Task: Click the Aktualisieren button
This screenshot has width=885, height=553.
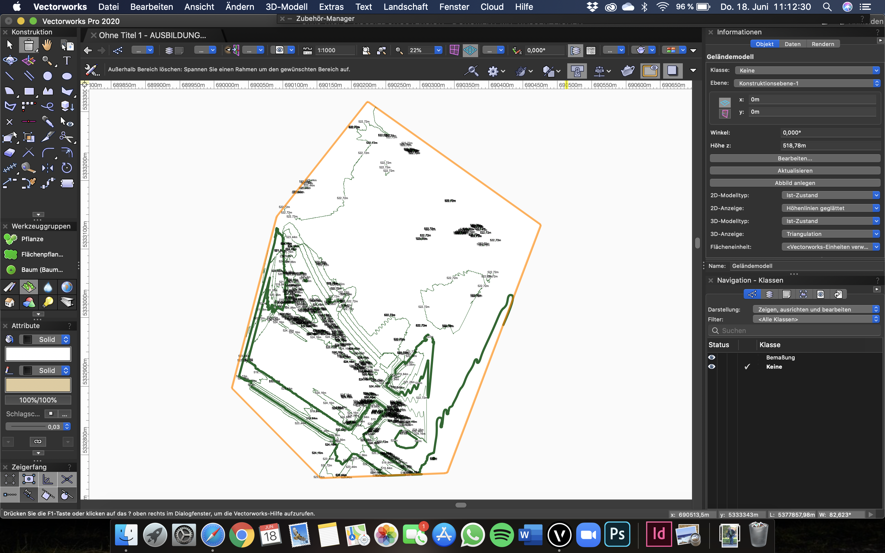Action: (795, 171)
